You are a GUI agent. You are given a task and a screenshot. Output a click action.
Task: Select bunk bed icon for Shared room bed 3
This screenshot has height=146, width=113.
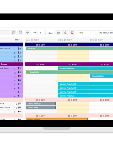tap(20, 57)
